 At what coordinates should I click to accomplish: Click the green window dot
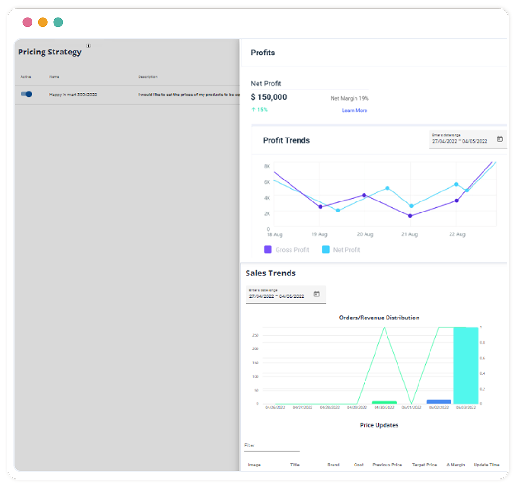pos(58,22)
